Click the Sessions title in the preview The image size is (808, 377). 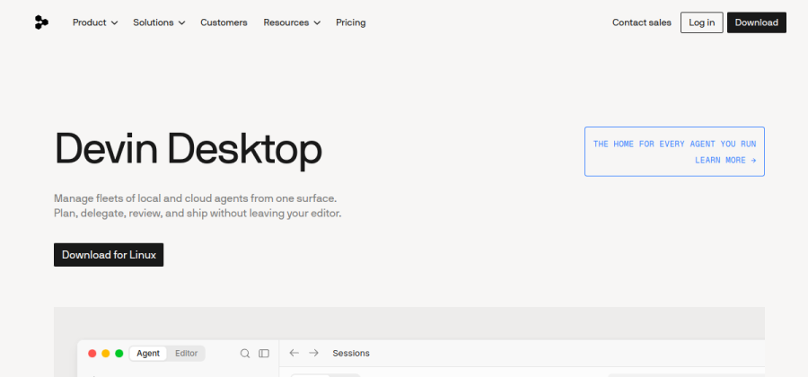(x=351, y=354)
